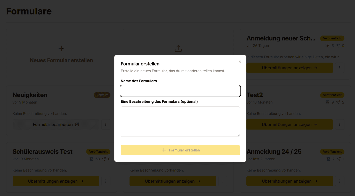
Task: Click the pencil icon inside Formular bearbeiten
Action: click(x=77, y=124)
